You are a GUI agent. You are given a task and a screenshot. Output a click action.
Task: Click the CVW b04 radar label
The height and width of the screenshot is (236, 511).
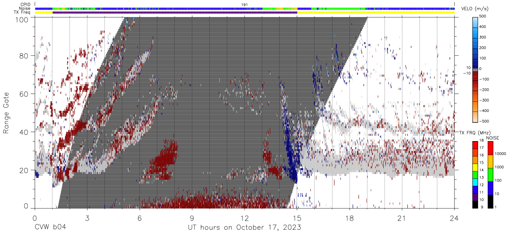(50, 227)
